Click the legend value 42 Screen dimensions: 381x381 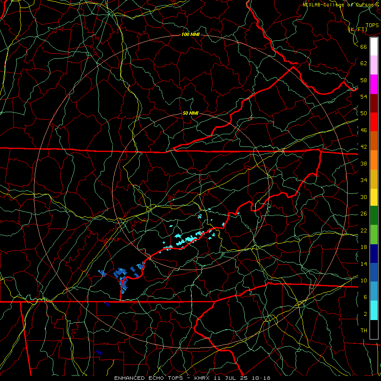(364, 147)
